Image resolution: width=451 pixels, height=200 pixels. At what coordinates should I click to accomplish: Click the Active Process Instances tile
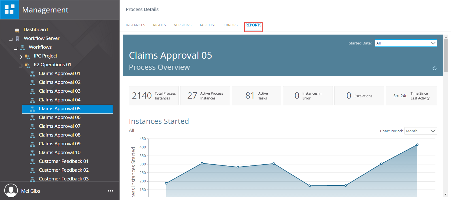[x=205, y=96]
